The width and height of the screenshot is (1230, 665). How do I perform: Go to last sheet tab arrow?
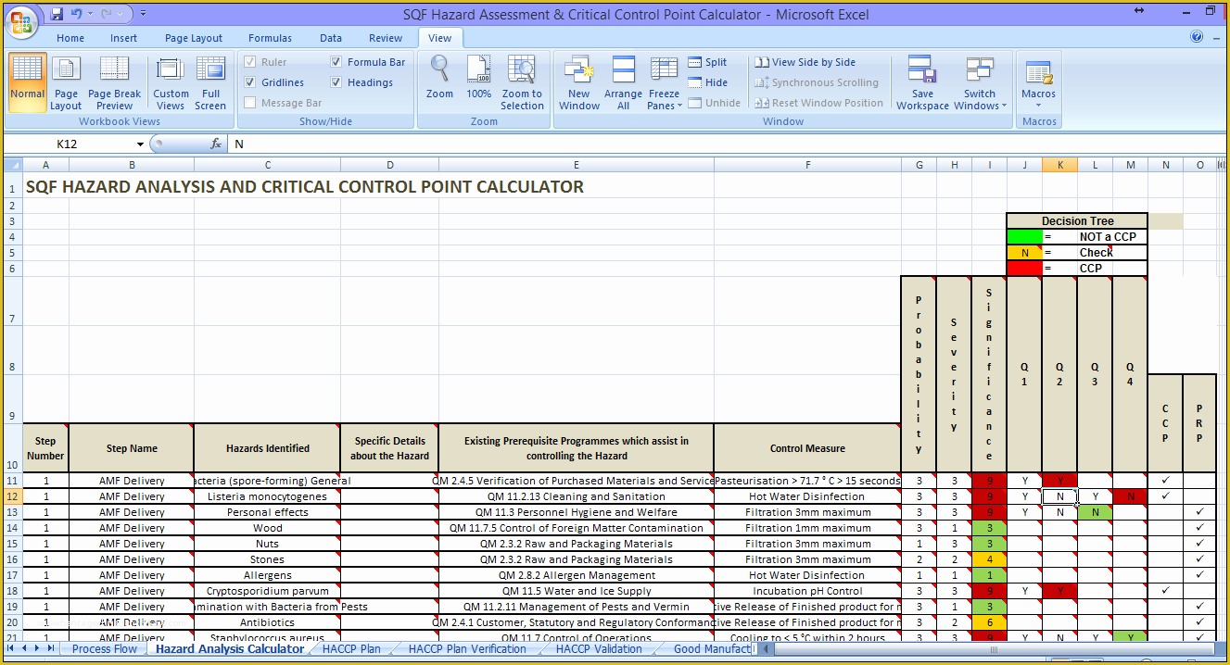click(x=51, y=648)
